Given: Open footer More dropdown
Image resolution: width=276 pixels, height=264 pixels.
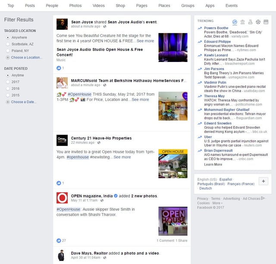Looking at the screenshot, I should [217, 203].
